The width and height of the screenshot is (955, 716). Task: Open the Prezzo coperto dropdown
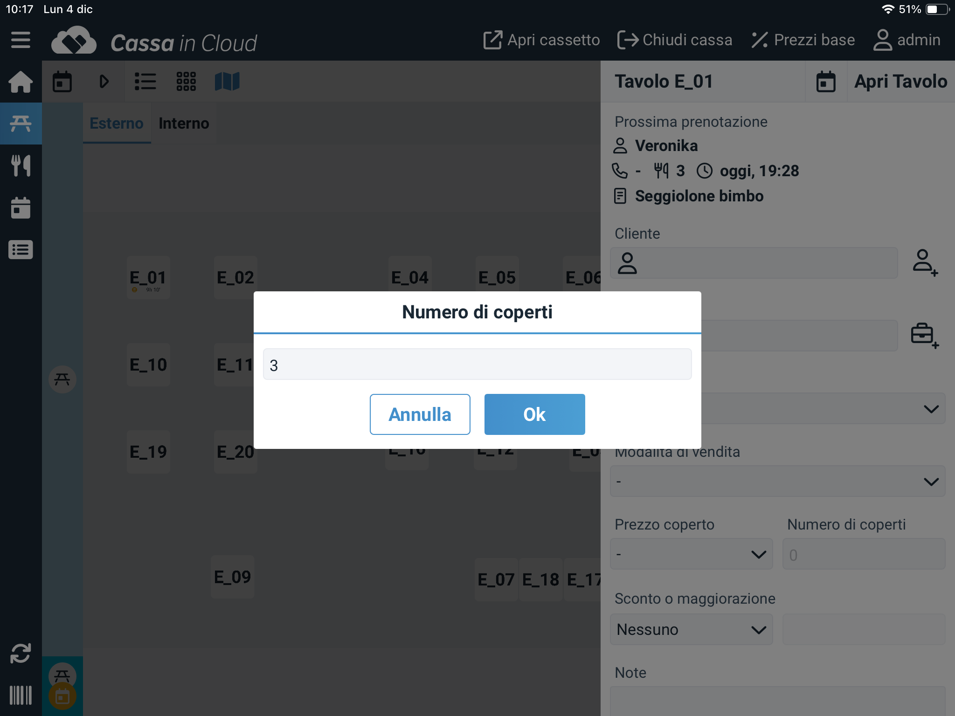coord(691,554)
